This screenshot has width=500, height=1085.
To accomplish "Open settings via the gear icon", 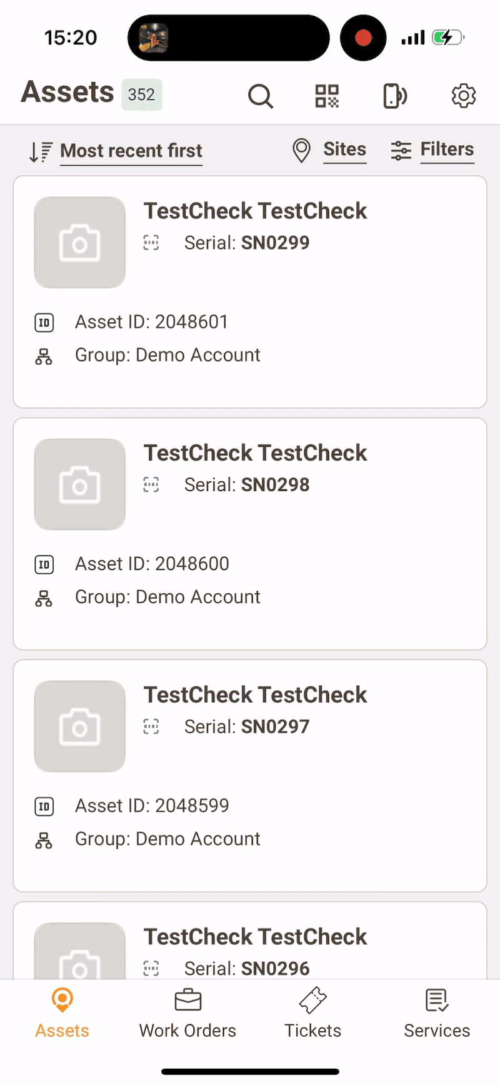I will click(x=463, y=96).
